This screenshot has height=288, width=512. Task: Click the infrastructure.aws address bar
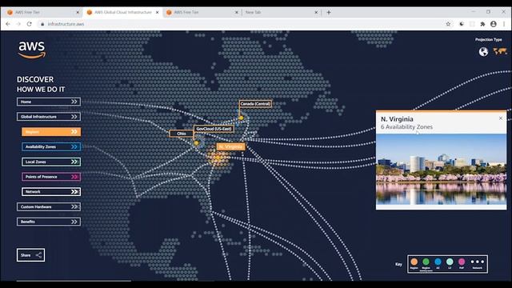(x=242, y=24)
